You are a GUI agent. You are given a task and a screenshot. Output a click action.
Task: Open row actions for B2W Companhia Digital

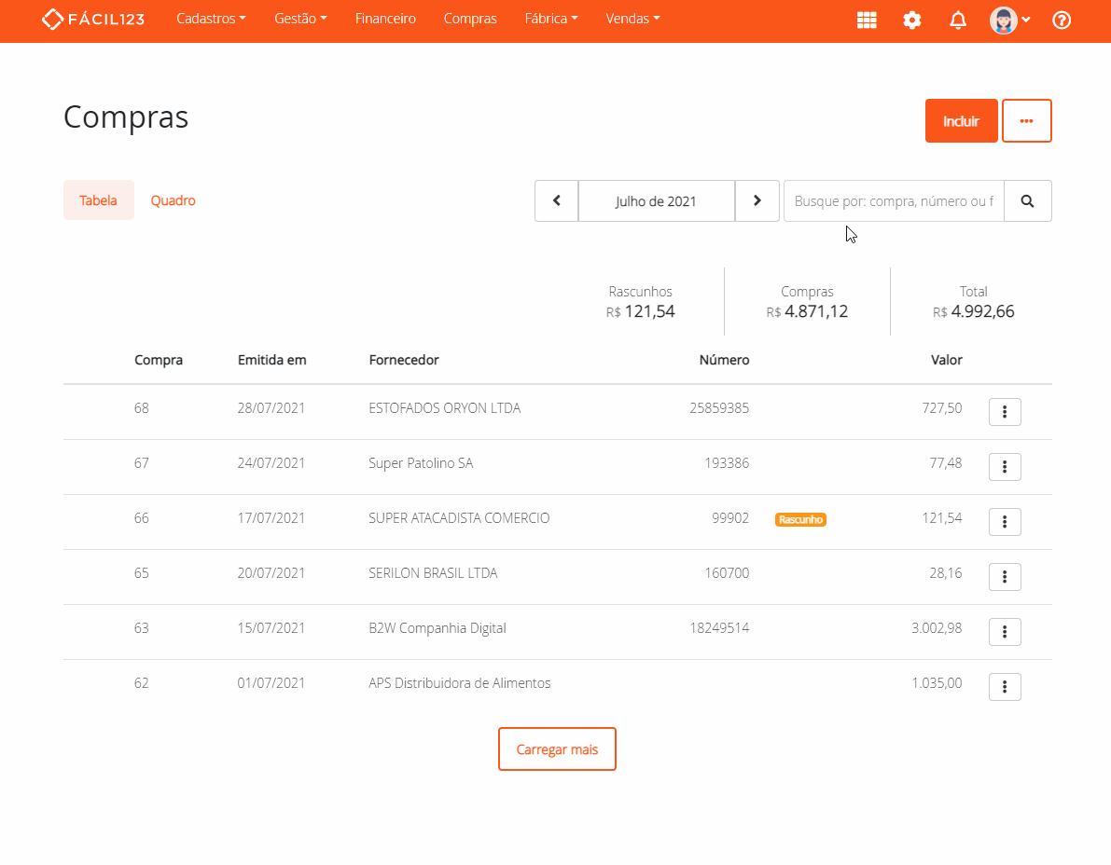(x=1005, y=632)
